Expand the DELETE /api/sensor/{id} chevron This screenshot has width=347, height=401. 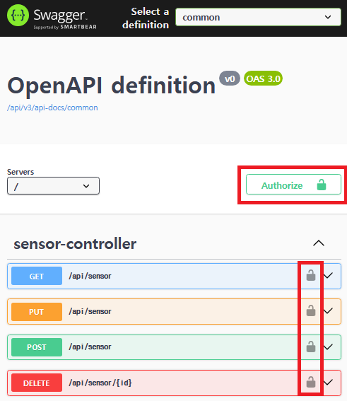click(x=328, y=383)
